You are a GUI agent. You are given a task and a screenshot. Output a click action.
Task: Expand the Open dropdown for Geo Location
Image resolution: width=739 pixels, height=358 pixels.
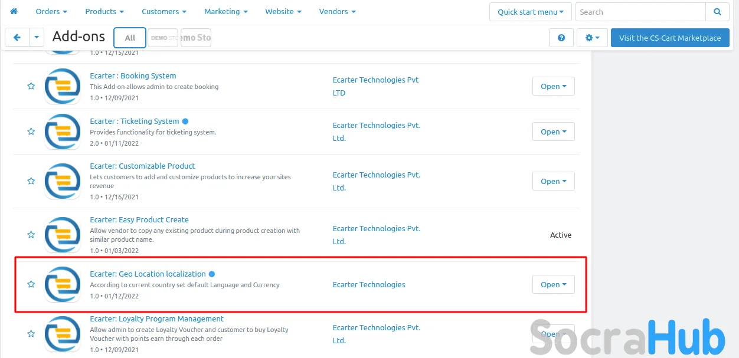553,284
